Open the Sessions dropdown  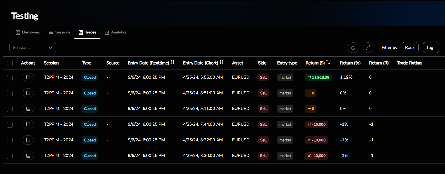tap(33, 48)
